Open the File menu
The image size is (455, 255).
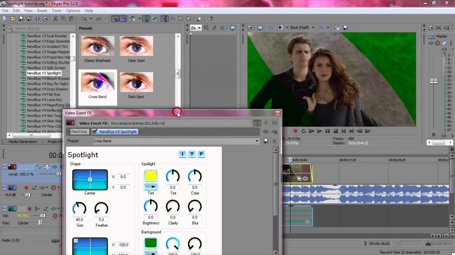(x=5, y=11)
